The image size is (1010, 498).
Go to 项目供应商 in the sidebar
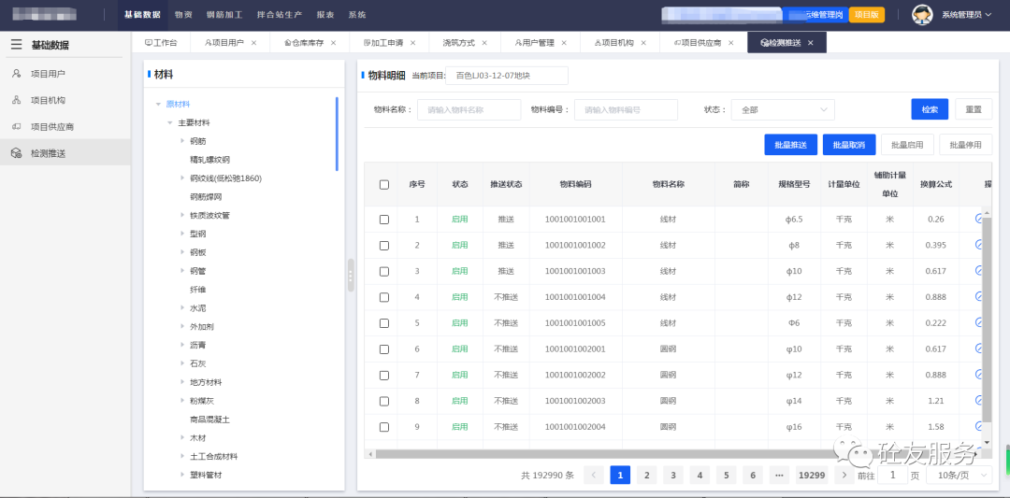point(51,126)
